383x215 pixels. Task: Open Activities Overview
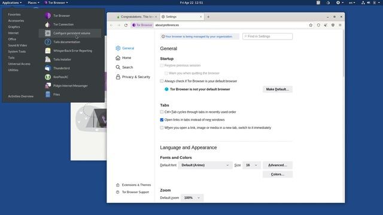point(21,96)
